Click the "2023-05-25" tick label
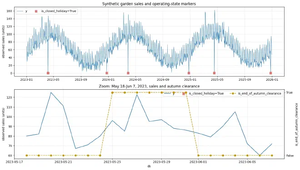Screen dimensions: 300x170 pos(112,162)
